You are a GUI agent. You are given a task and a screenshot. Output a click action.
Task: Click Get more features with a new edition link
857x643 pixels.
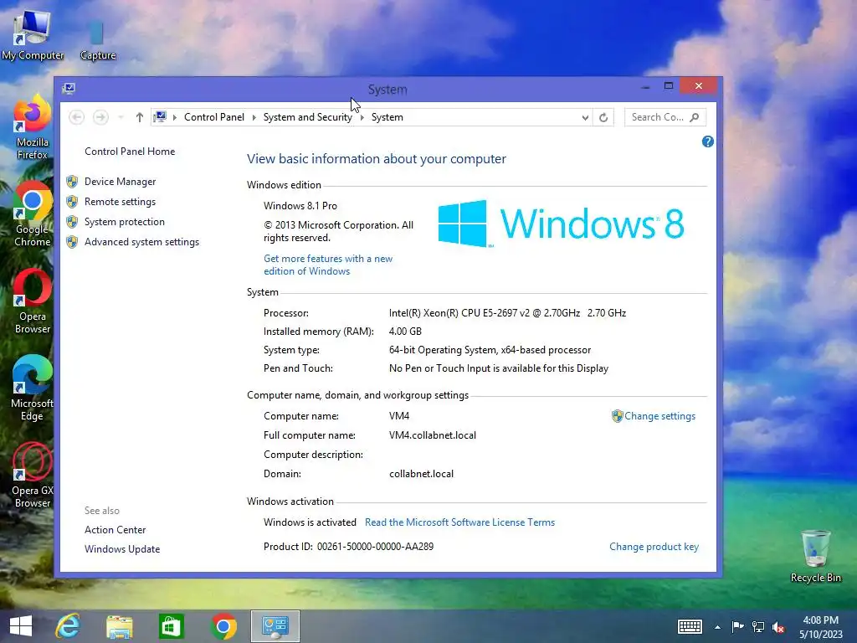[328, 265]
